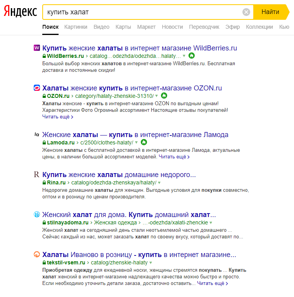The width and height of the screenshot is (294, 297).
Task: Expand the dropdown arrow on tekstil-vsem.ru URL
Action: pyautogui.click(x=150, y=263)
